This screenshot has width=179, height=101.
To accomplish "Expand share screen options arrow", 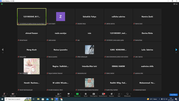I will coord(81,94).
